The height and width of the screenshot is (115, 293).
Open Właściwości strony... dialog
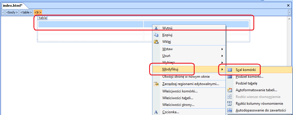tap(189, 105)
